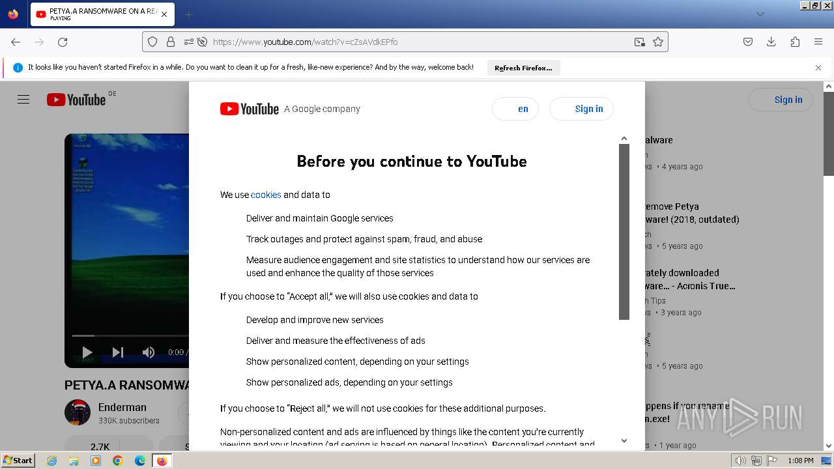Open the Enderman channel avatar
Viewport: 834px width, 469px height.
click(78, 412)
